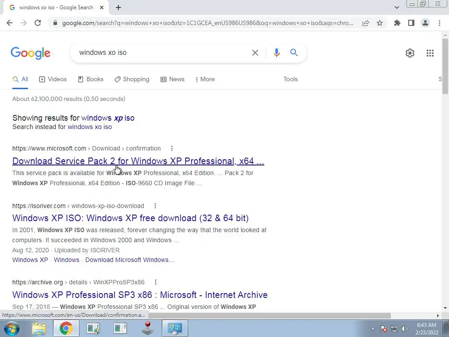Click the vertical page scrollbar thumb
The image size is (449, 337).
(x=445, y=66)
